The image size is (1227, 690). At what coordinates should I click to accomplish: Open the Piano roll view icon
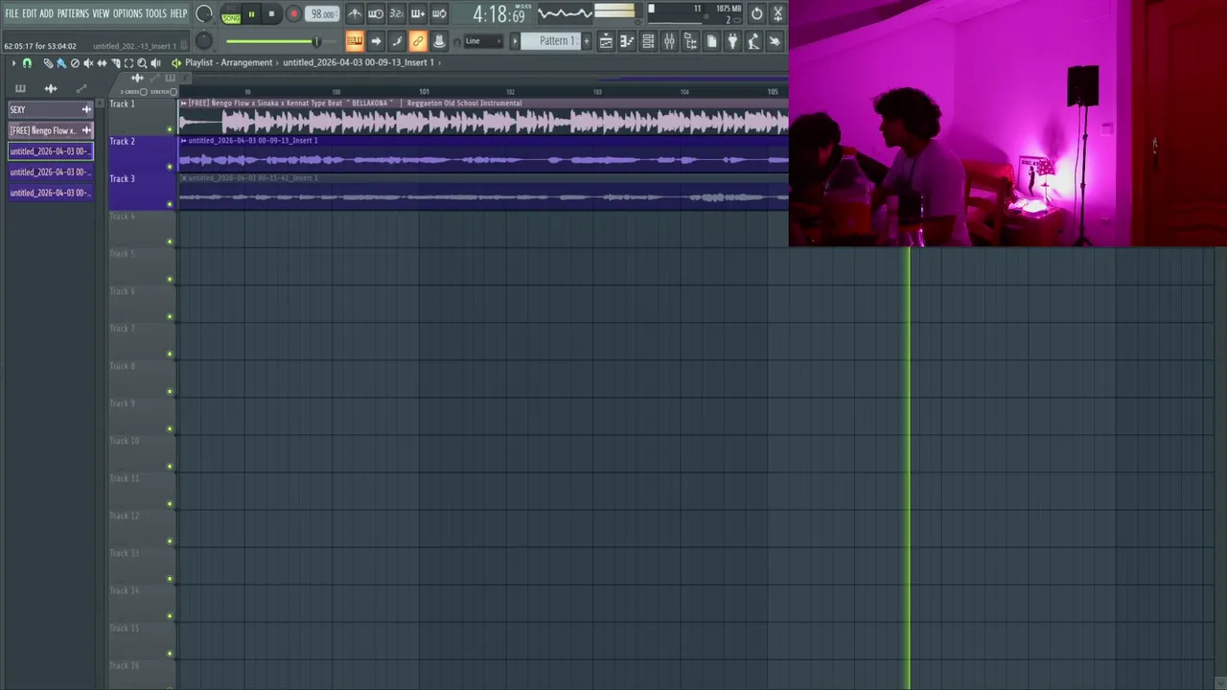627,41
